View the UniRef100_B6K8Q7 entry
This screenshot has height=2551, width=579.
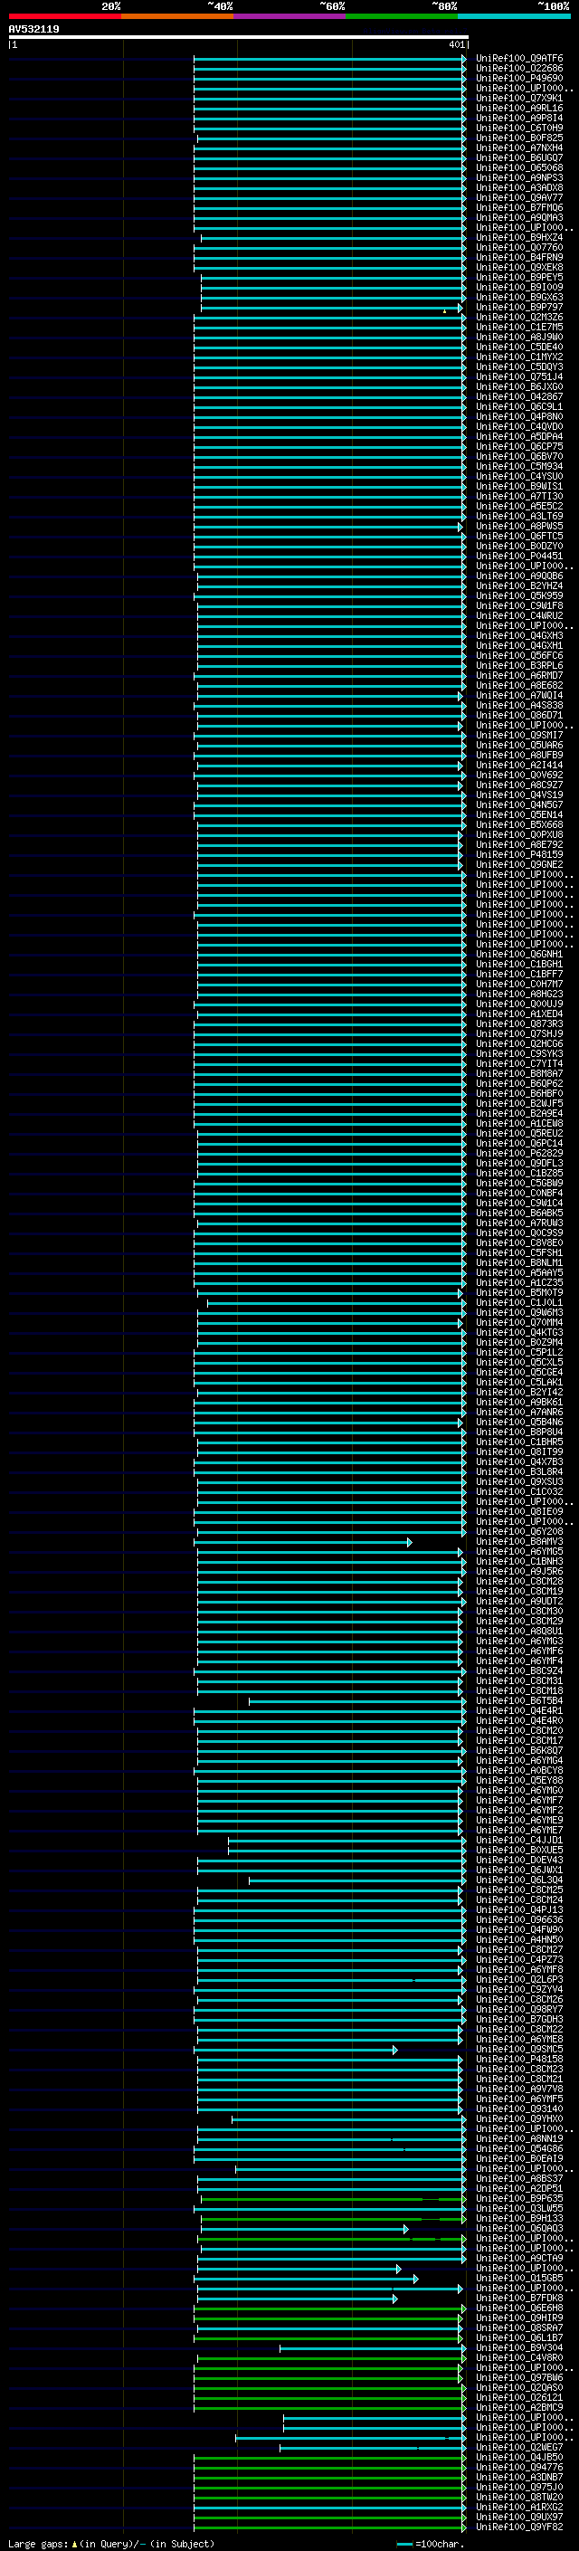click(x=518, y=1751)
